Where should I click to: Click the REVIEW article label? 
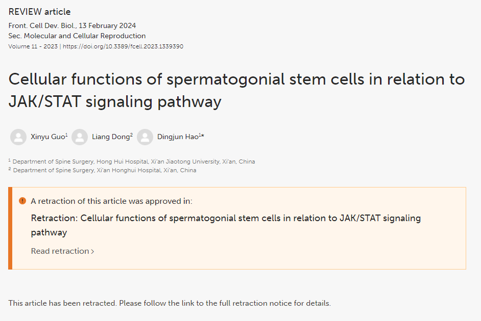(39, 12)
